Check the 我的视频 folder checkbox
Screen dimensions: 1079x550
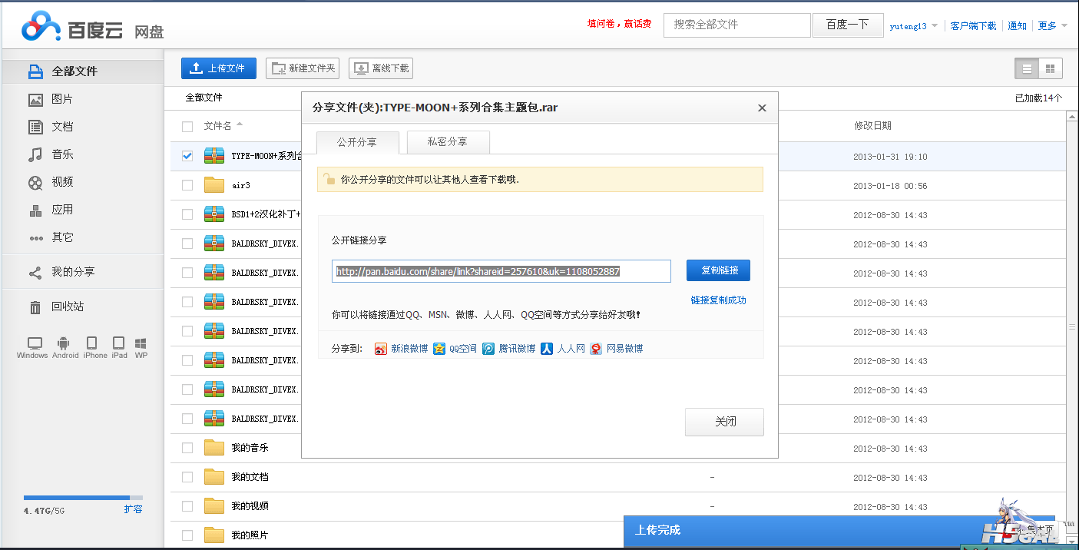coord(187,506)
